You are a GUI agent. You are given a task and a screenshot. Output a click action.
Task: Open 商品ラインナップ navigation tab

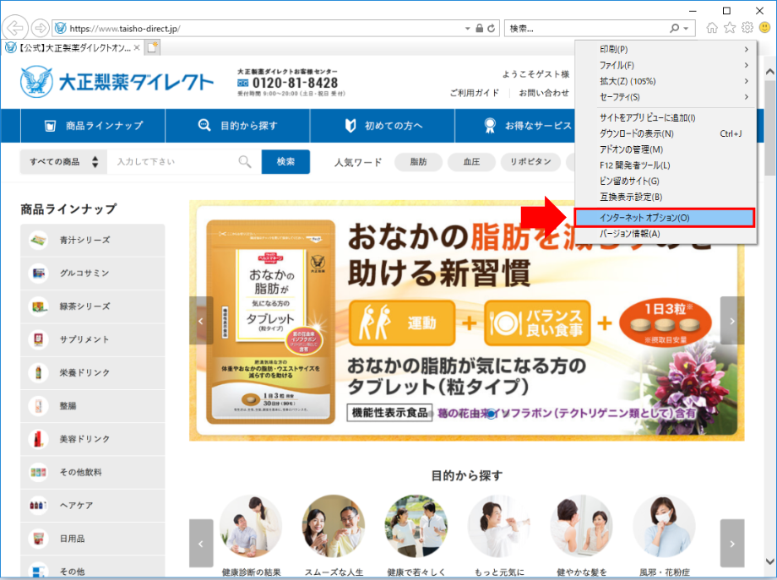[x=93, y=126]
